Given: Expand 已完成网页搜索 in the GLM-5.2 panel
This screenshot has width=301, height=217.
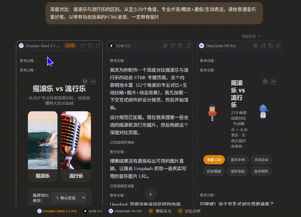Looking at the screenshot, I should click(124, 142).
